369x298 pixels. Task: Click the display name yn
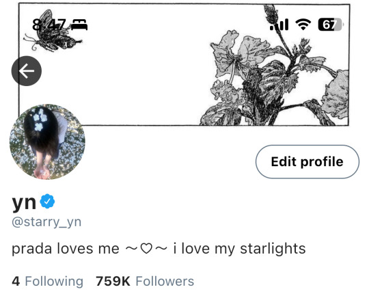[x=24, y=202]
